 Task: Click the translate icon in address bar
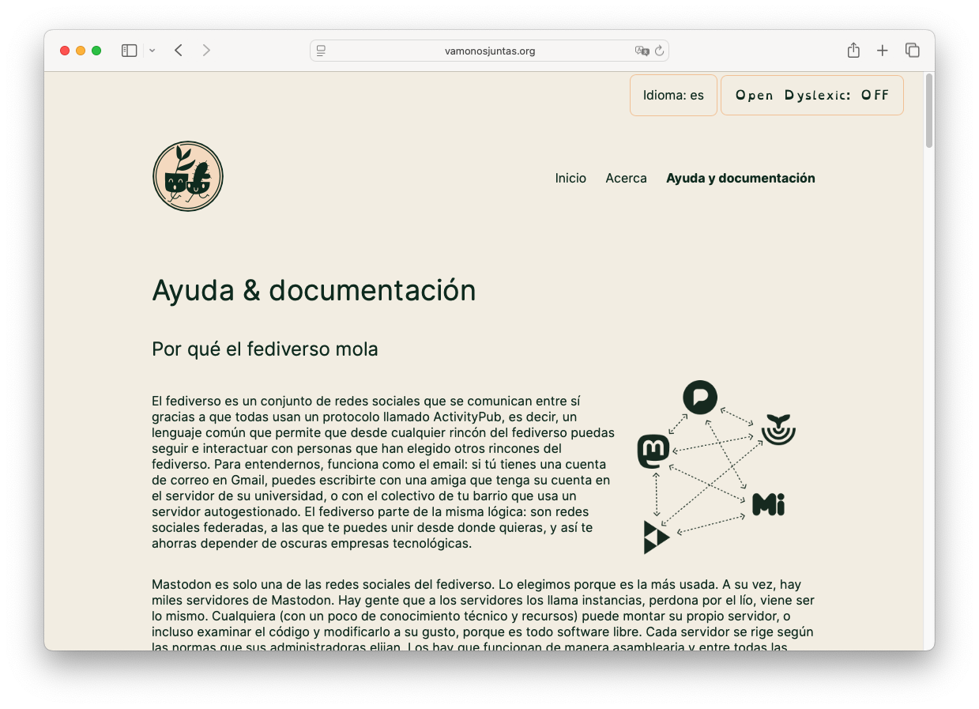[642, 51]
